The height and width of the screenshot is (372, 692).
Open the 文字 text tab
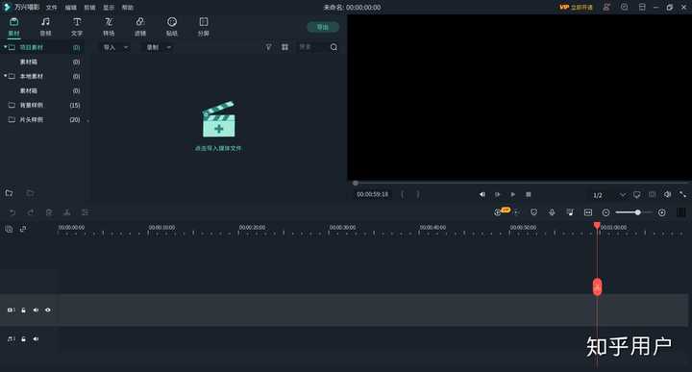77,27
